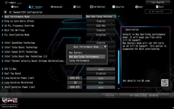
Task: Select Max Non-Turbo Performance option
Action: pyautogui.click(x=87, y=57)
